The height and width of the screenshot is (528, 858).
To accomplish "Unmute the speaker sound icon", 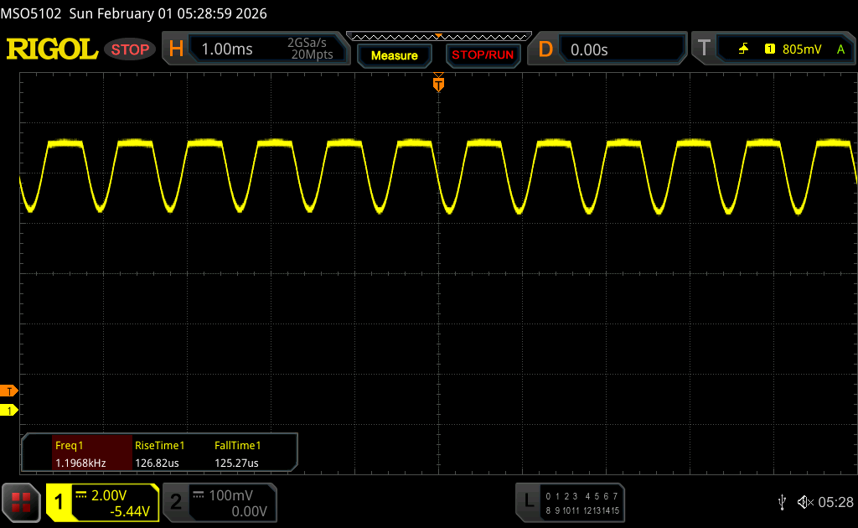I will click(804, 502).
